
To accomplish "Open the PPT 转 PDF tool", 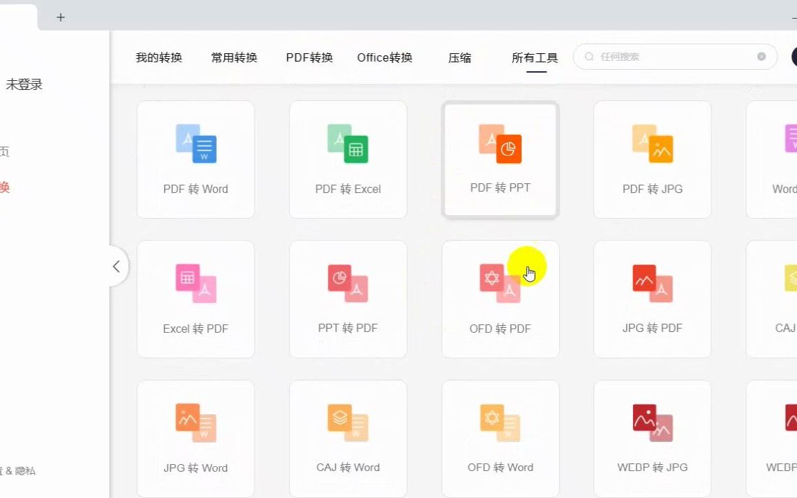I will pyautogui.click(x=348, y=299).
